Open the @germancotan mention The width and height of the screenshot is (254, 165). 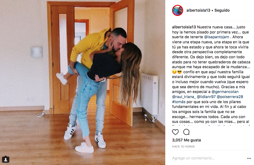[225, 92]
